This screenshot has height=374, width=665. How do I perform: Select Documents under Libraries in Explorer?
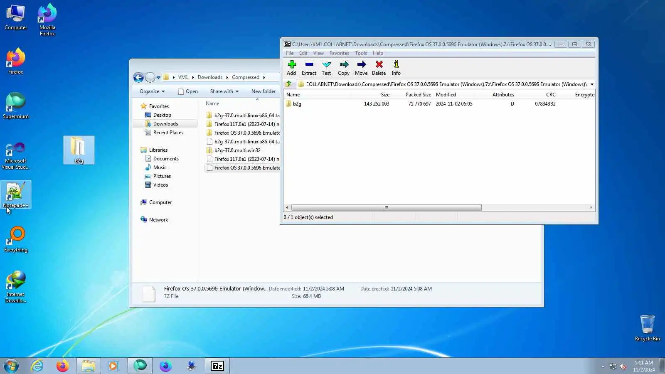166,159
